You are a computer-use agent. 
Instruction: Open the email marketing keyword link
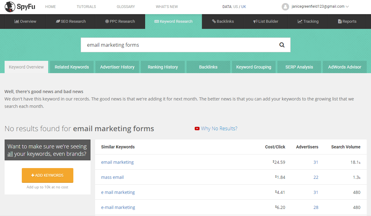pyautogui.click(x=117, y=162)
